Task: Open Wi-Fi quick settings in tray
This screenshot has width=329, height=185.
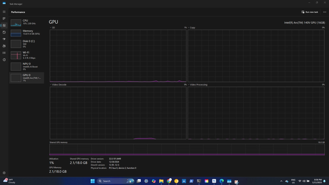Action: [x=300, y=181]
